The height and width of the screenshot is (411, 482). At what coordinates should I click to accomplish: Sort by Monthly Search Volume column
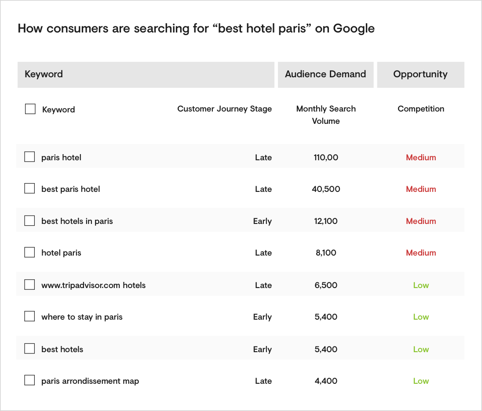(326, 115)
